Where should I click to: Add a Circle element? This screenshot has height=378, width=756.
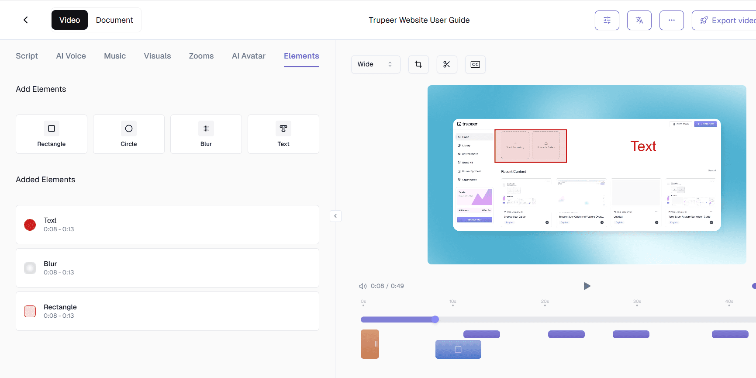tap(129, 134)
